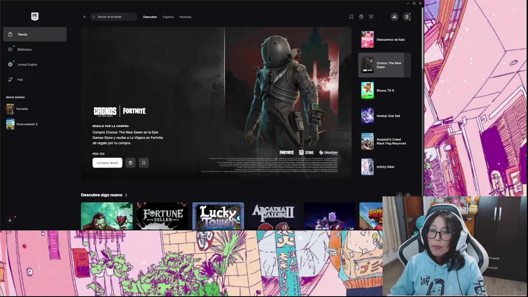528x297 pixels.
Task: Open the gift icon in header
Action: click(361, 17)
